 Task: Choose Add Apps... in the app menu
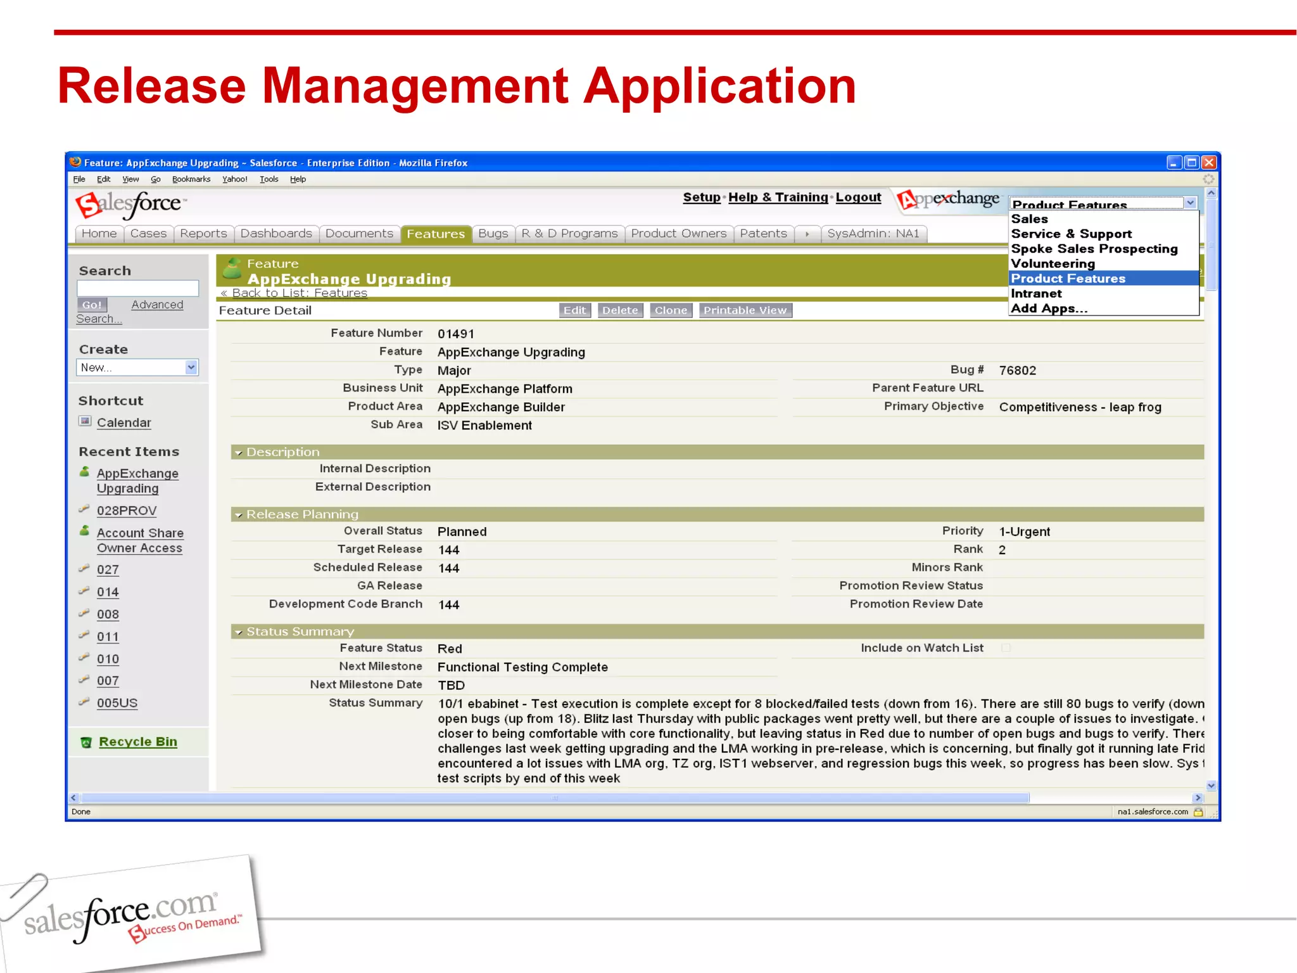click(1104, 308)
